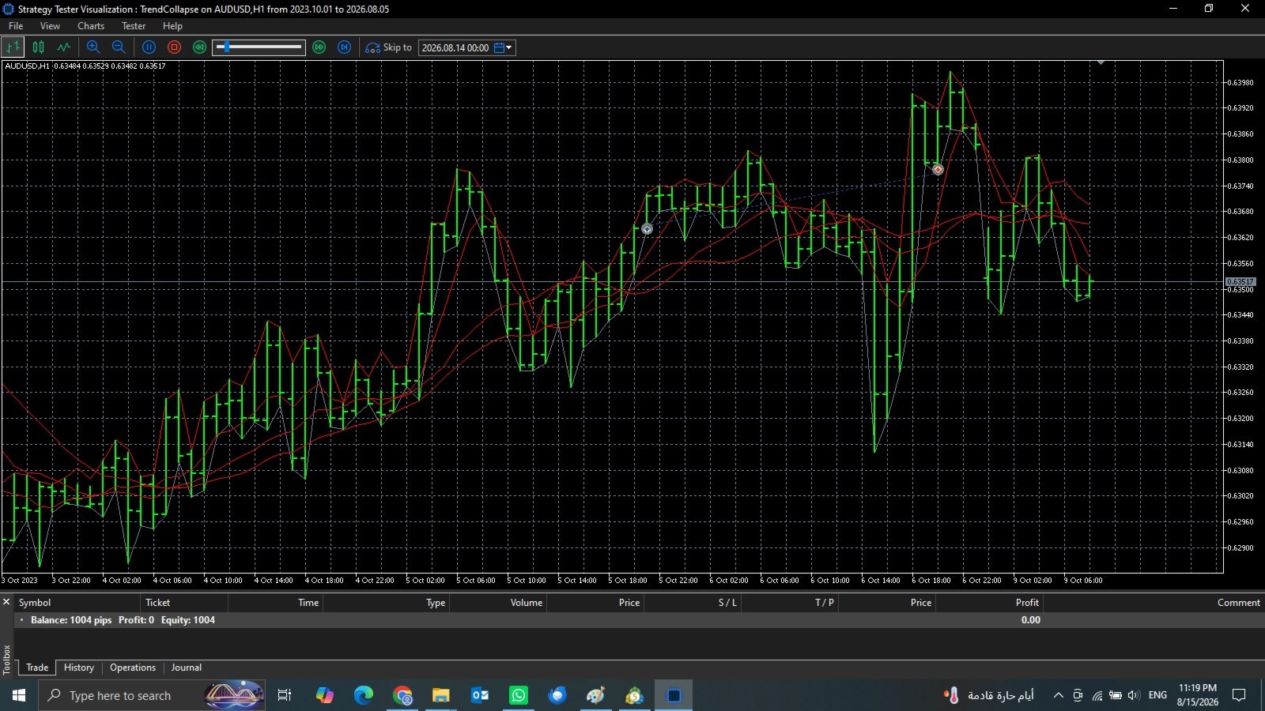1265x711 pixels.
Task: Open WhatsApp from the taskbar
Action: coord(519,695)
